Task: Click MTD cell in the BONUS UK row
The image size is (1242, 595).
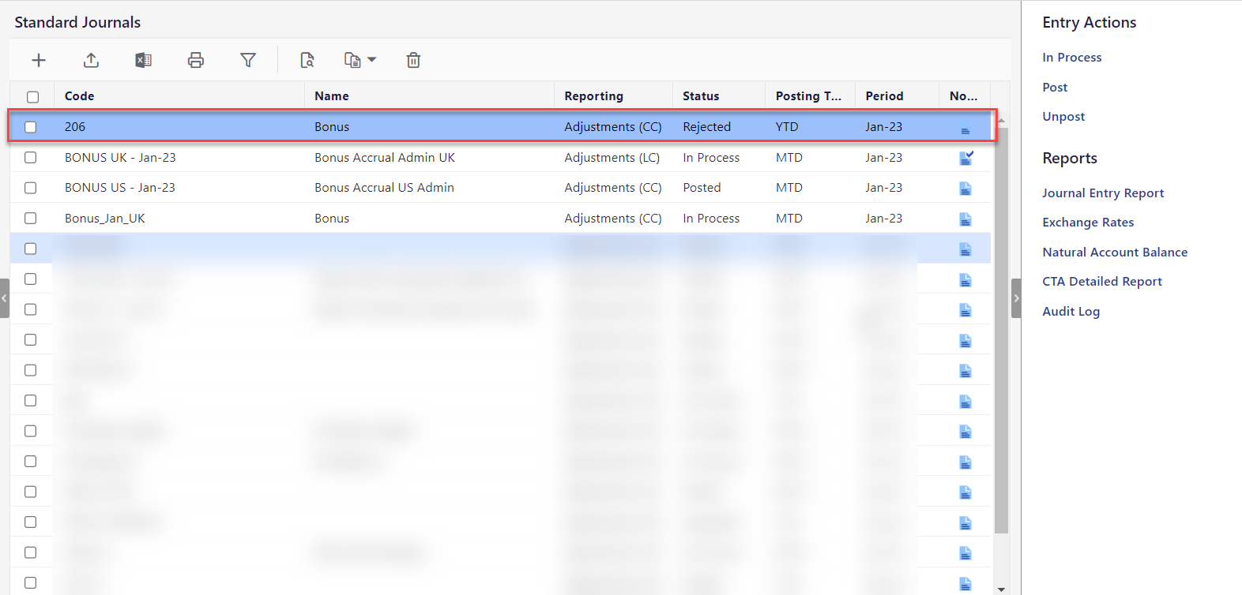Action: tap(789, 157)
